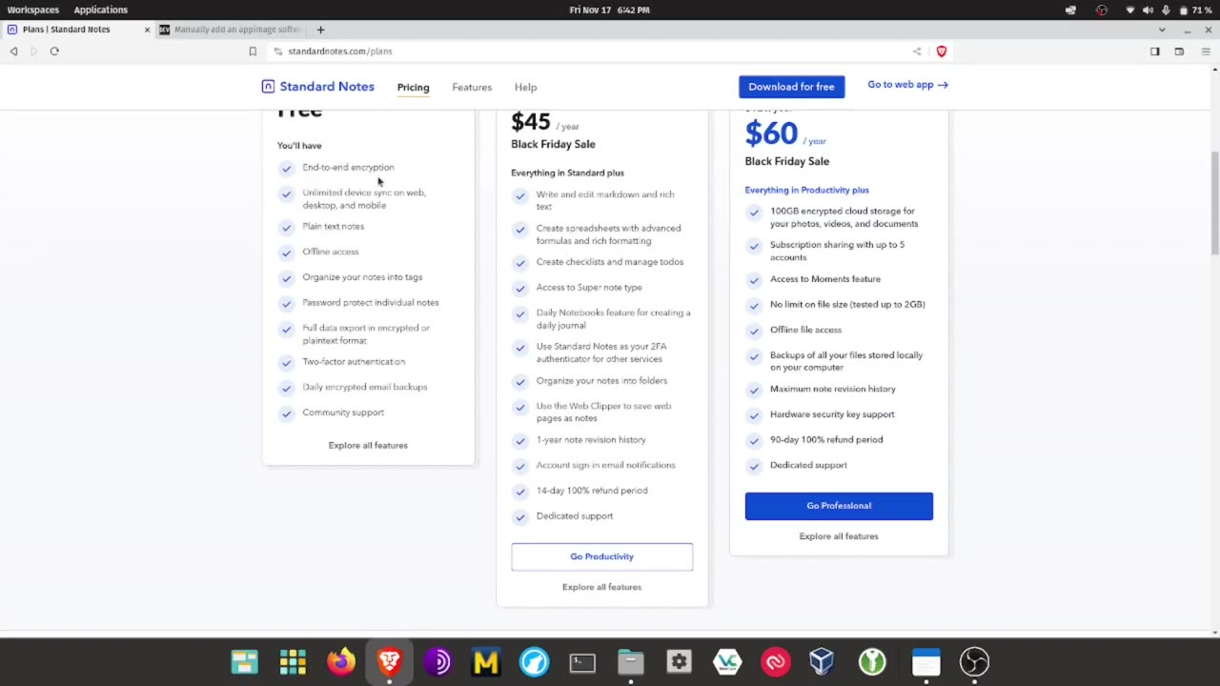This screenshot has width=1220, height=686.
Task: Bookmark this page using the bookmark icon
Action: click(x=253, y=51)
